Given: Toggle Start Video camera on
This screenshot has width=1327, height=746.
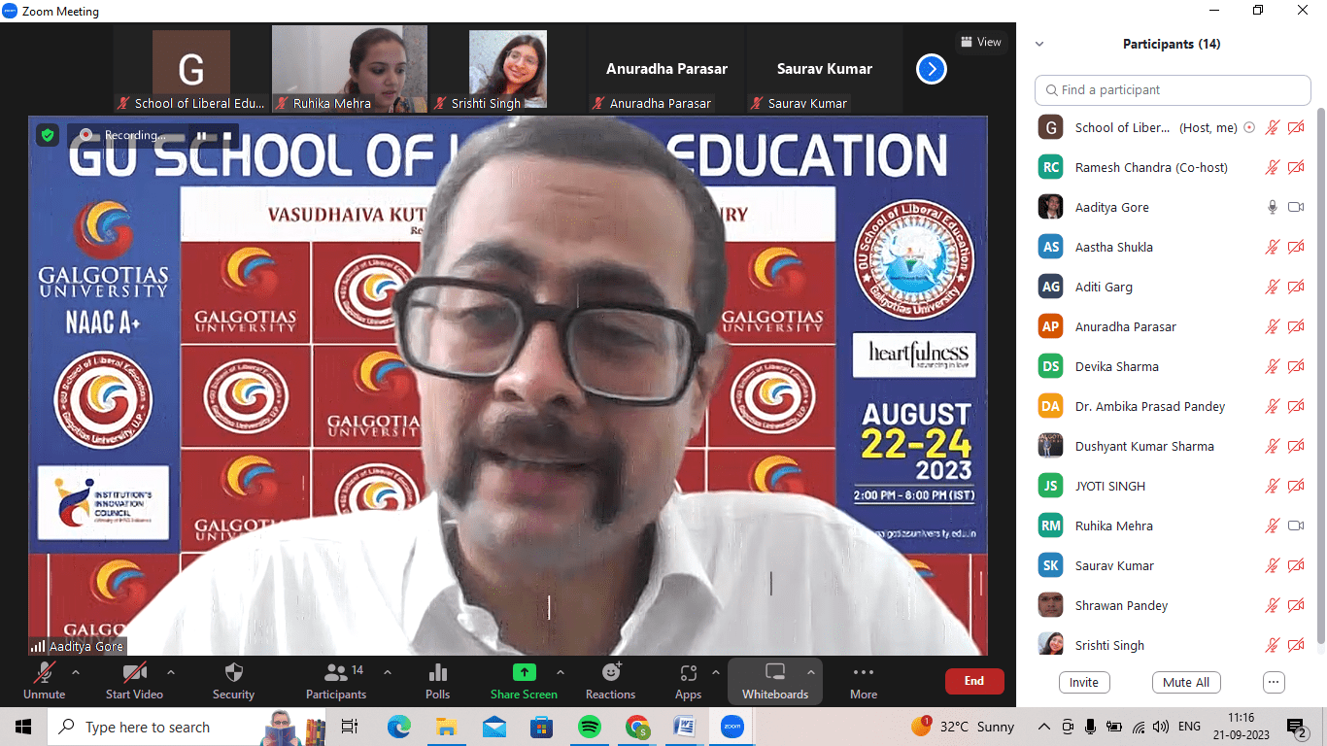Looking at the screenshot, I should [x=134, y=673].
